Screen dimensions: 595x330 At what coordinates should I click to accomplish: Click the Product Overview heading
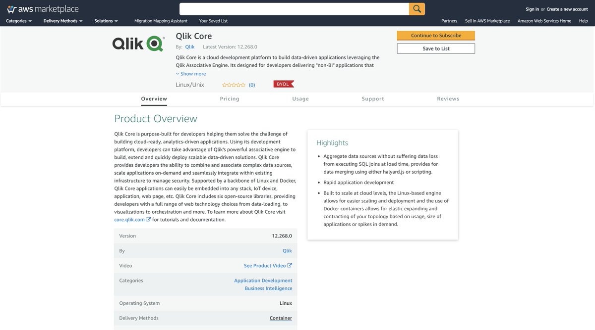point(156,119)
